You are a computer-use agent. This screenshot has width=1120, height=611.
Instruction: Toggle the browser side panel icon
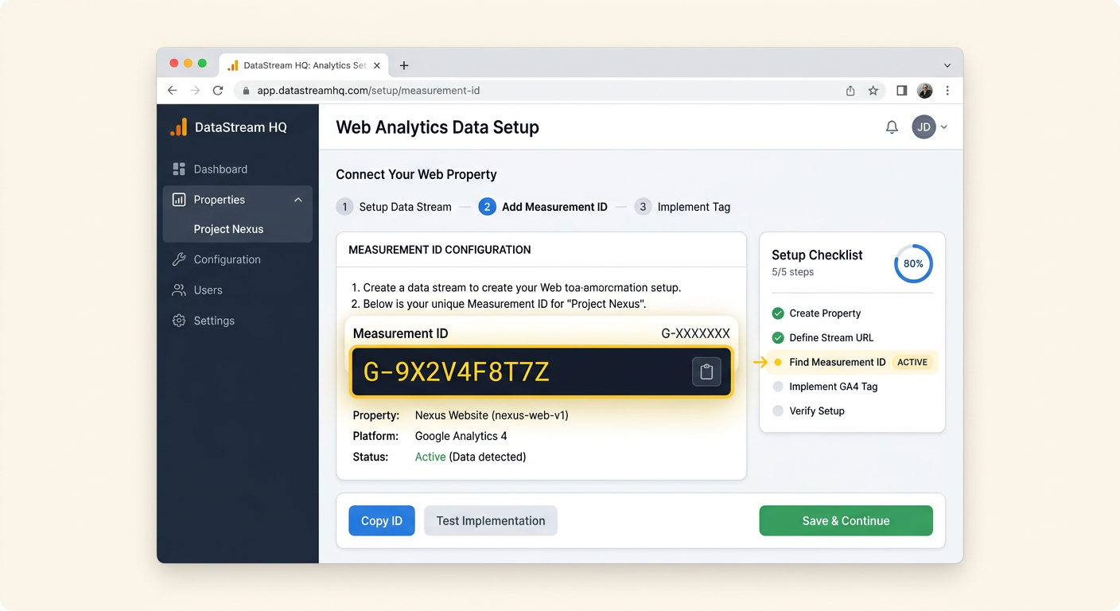pos(901,91)
